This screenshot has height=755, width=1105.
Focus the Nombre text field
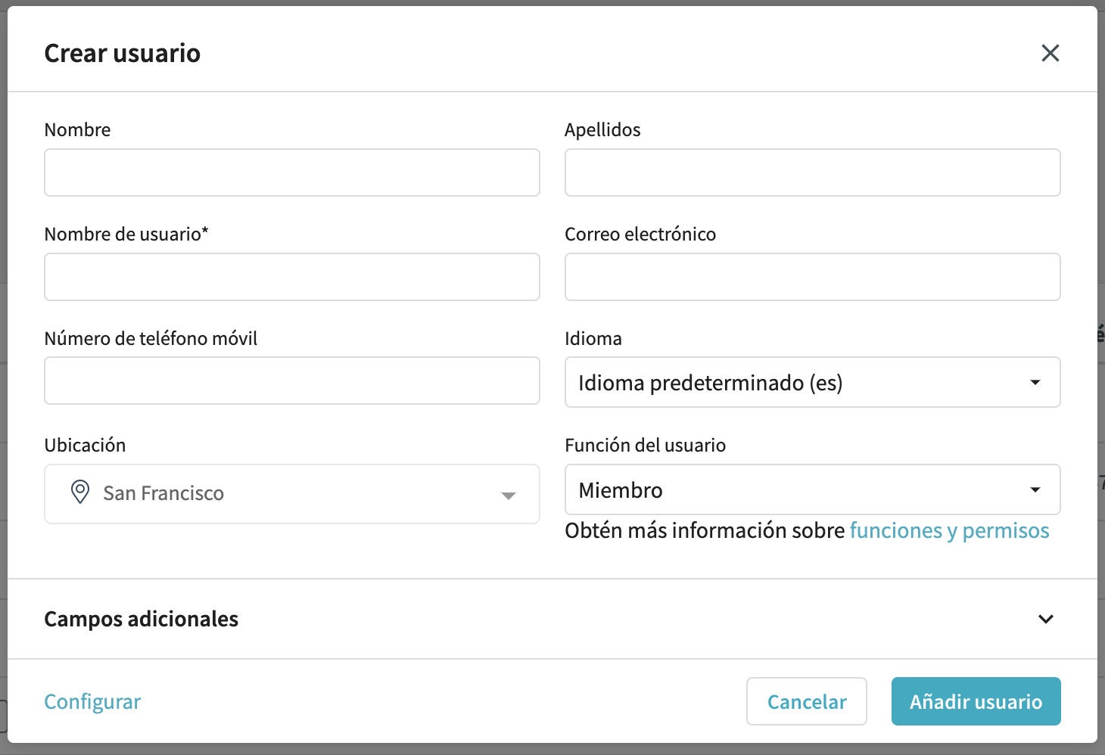pos(291,172)
